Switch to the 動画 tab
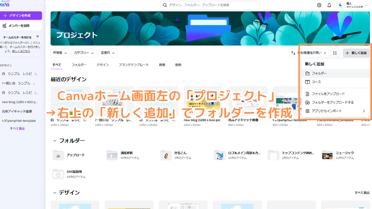The width and height of the screenshot is (372, 209). coord(178,65)
